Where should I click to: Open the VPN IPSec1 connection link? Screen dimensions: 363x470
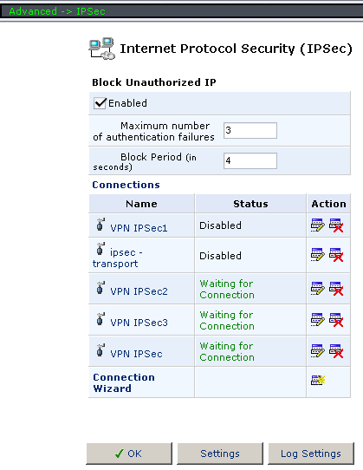[x=139, y=228]
